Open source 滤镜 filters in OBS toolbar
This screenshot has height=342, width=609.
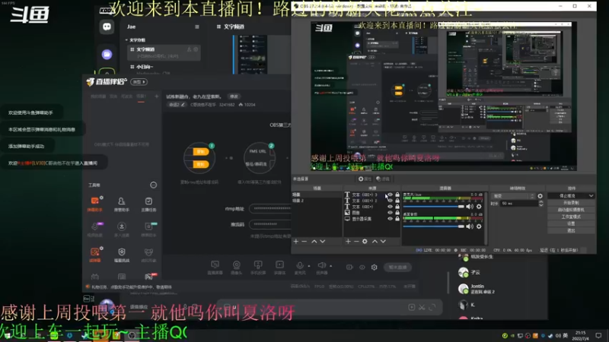[x=383, y=179]
